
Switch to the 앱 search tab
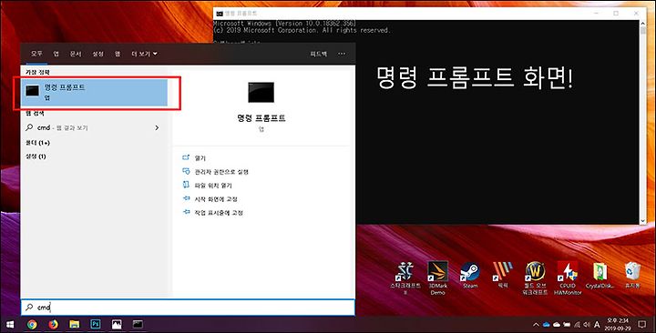56,54
